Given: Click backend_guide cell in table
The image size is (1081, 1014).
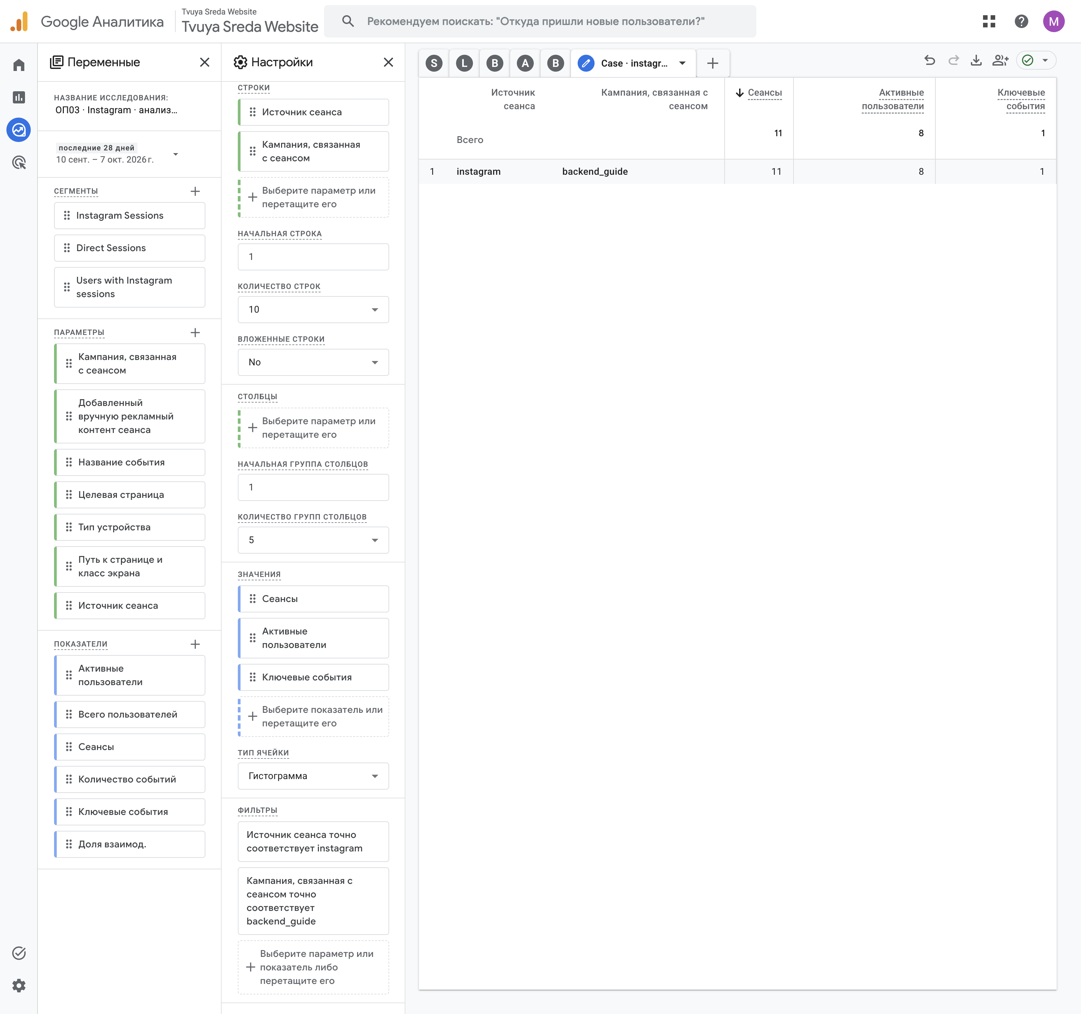Looking at the screenshot, I should (x=595, y=171).
